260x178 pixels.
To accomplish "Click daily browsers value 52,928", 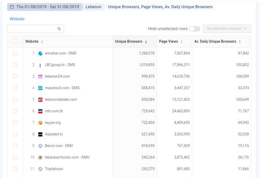I will 244,134.
